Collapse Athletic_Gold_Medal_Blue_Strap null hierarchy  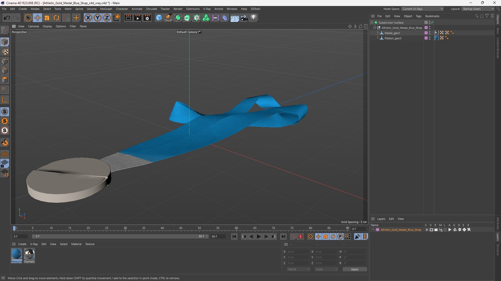coord(374,28)
